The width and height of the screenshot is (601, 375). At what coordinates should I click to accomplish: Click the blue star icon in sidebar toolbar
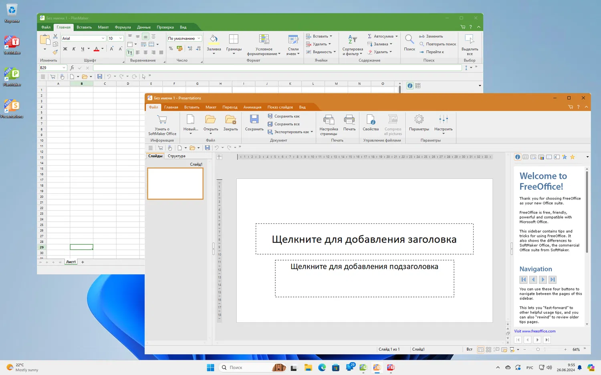[565, 157]
